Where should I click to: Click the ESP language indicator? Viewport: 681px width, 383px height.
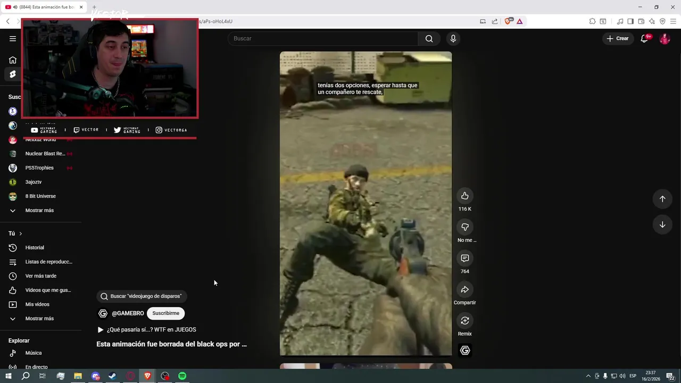tap(633, 376)
